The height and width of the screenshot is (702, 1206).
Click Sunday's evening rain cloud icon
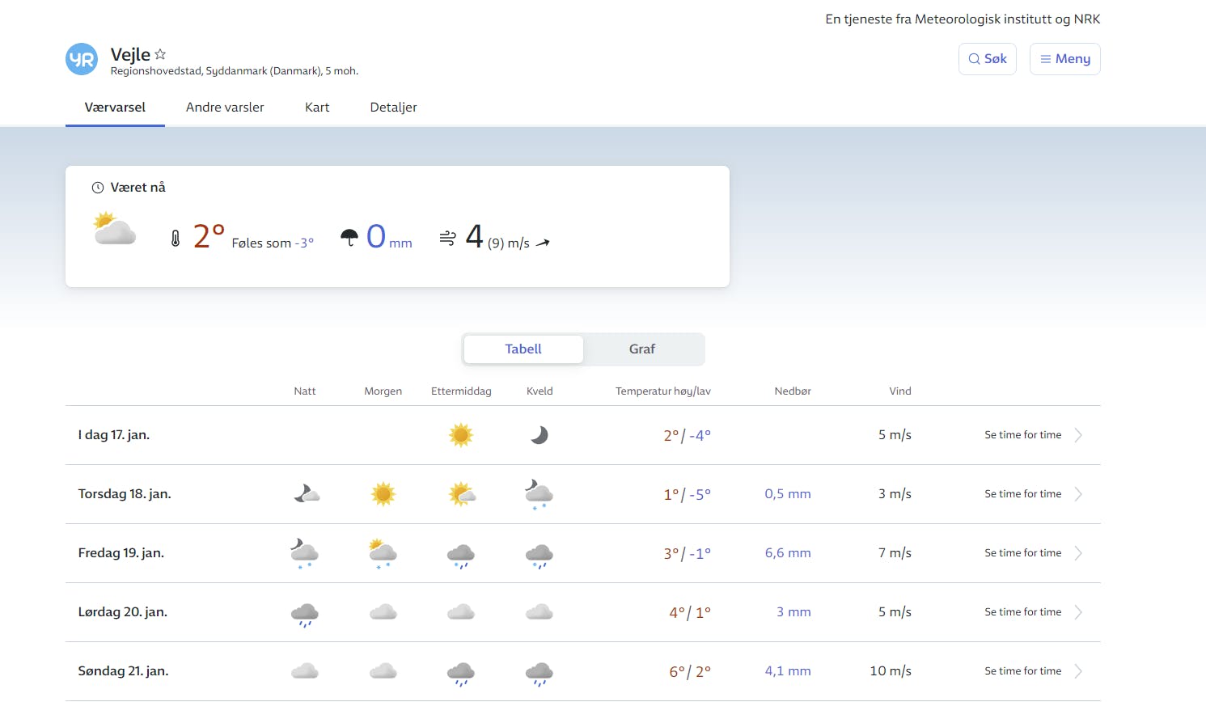(540, 673)
